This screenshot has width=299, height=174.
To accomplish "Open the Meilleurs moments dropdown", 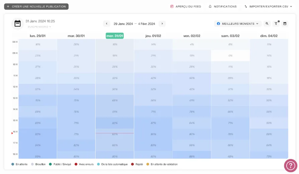I will tap(237, 24).
